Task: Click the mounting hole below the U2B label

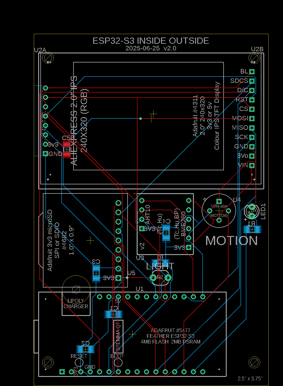Action: tap(255, 58)
